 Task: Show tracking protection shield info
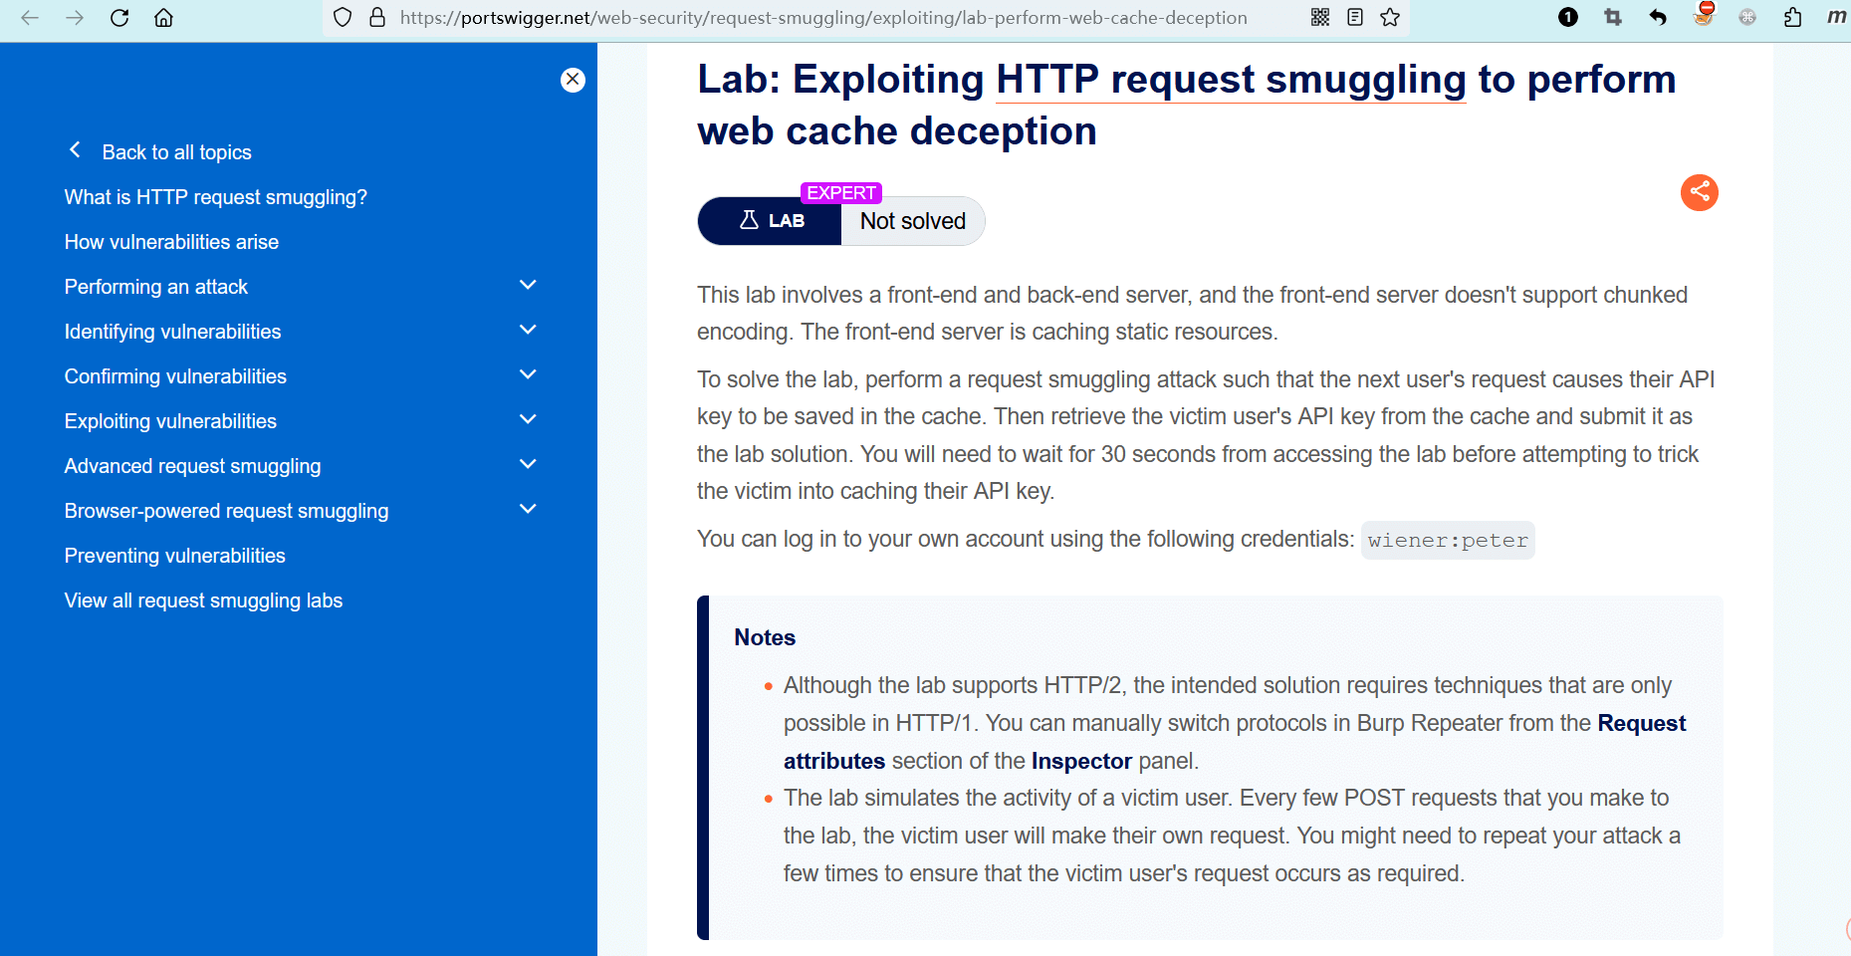click(343, 18)
